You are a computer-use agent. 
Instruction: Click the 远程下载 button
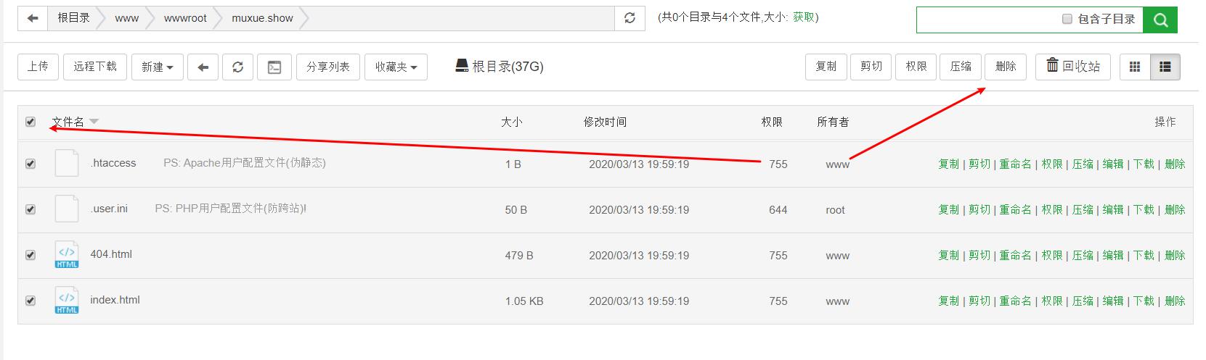[x=95, y=67]
